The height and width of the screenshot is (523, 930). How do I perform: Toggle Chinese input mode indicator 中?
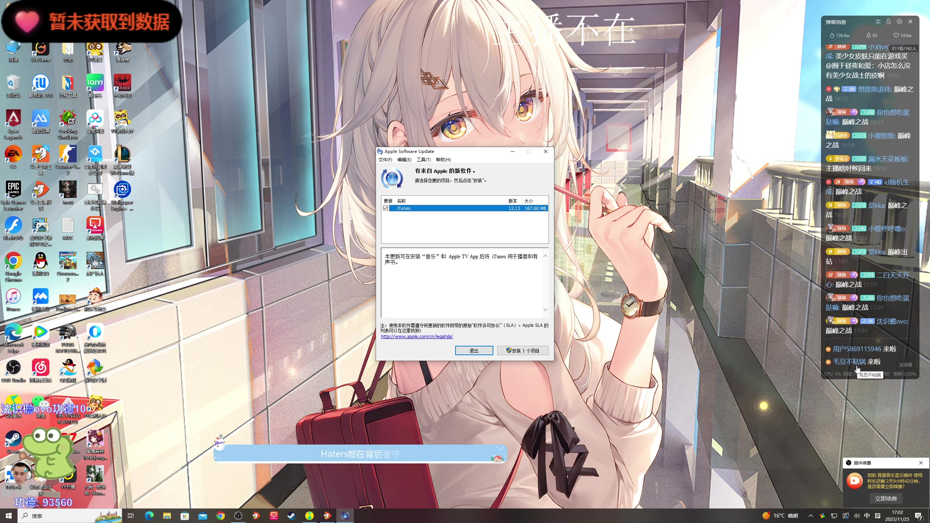(867, 516)
